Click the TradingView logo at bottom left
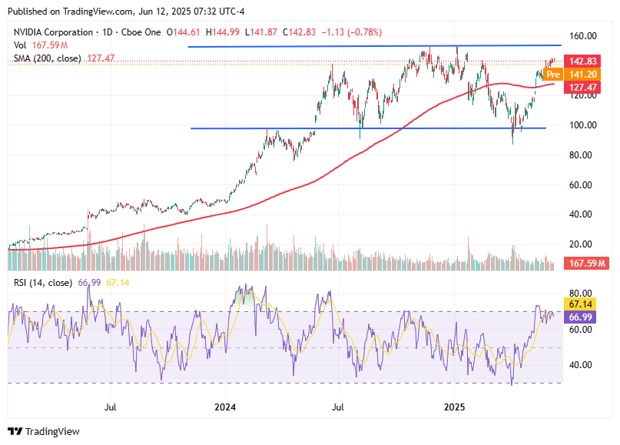This screenshot has height=445, width=620. [44, 431]
